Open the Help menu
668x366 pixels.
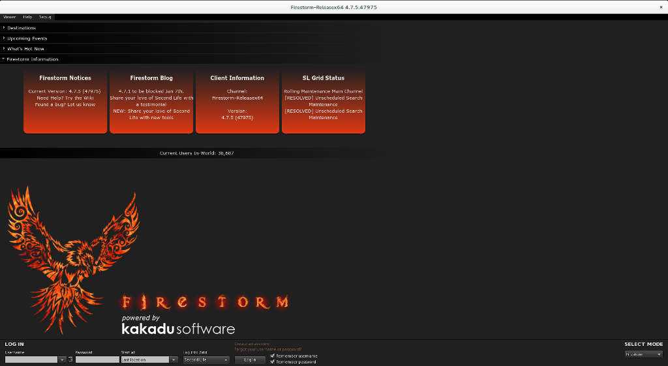point(27,17)
